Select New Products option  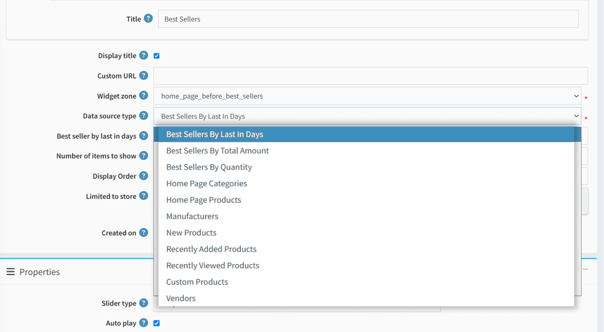click(366, 233)
